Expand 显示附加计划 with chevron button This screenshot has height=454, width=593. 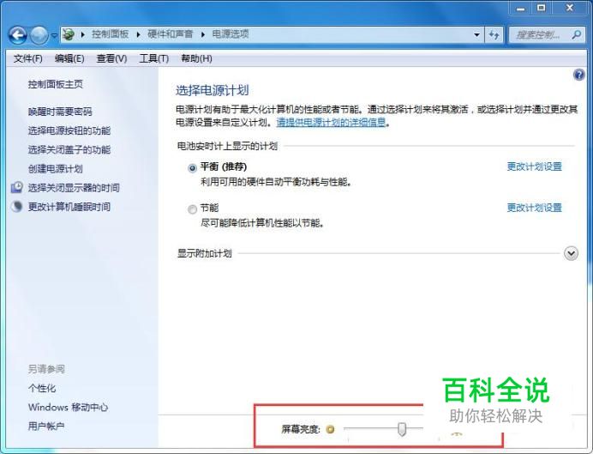pos(571,253)
